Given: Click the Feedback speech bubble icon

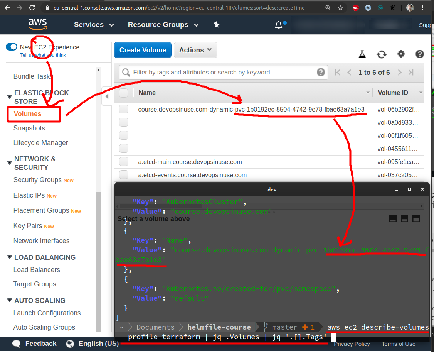Looking at the screenshot, I should (x=16, y=344).
